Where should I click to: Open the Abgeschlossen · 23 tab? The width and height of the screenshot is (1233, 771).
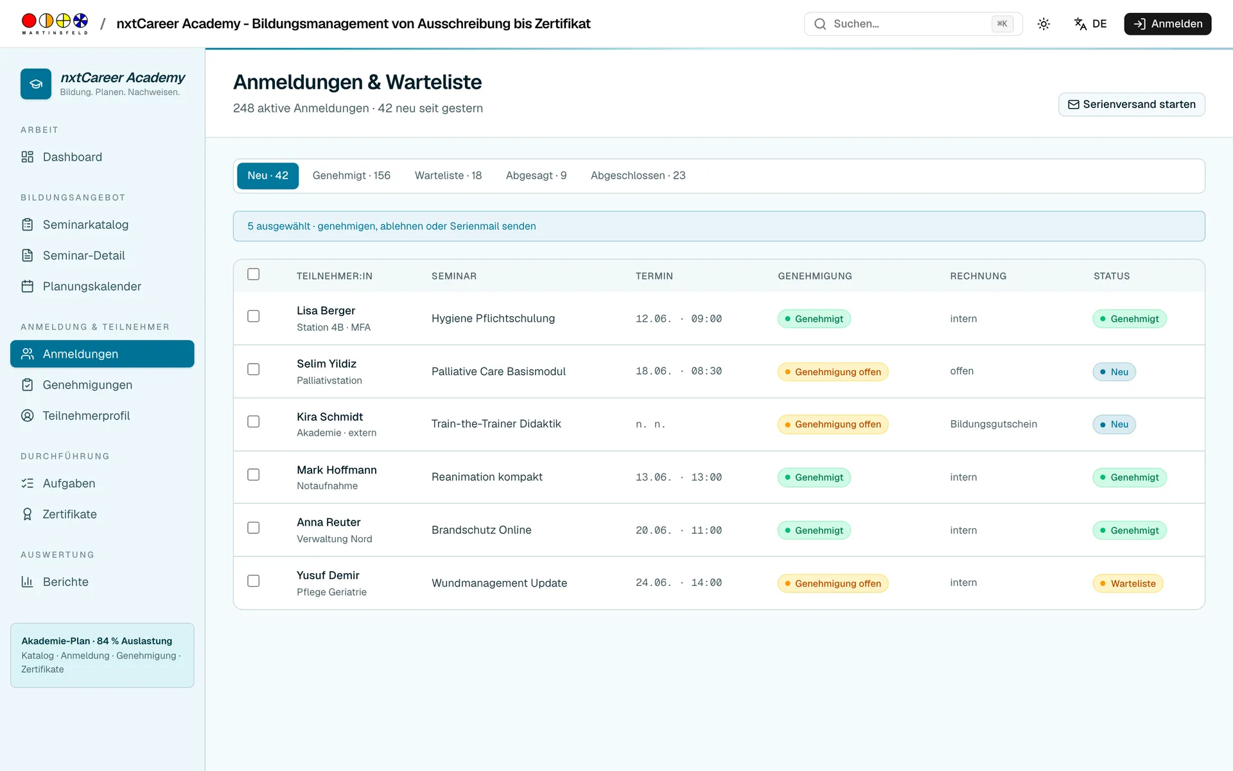(638, 175)
